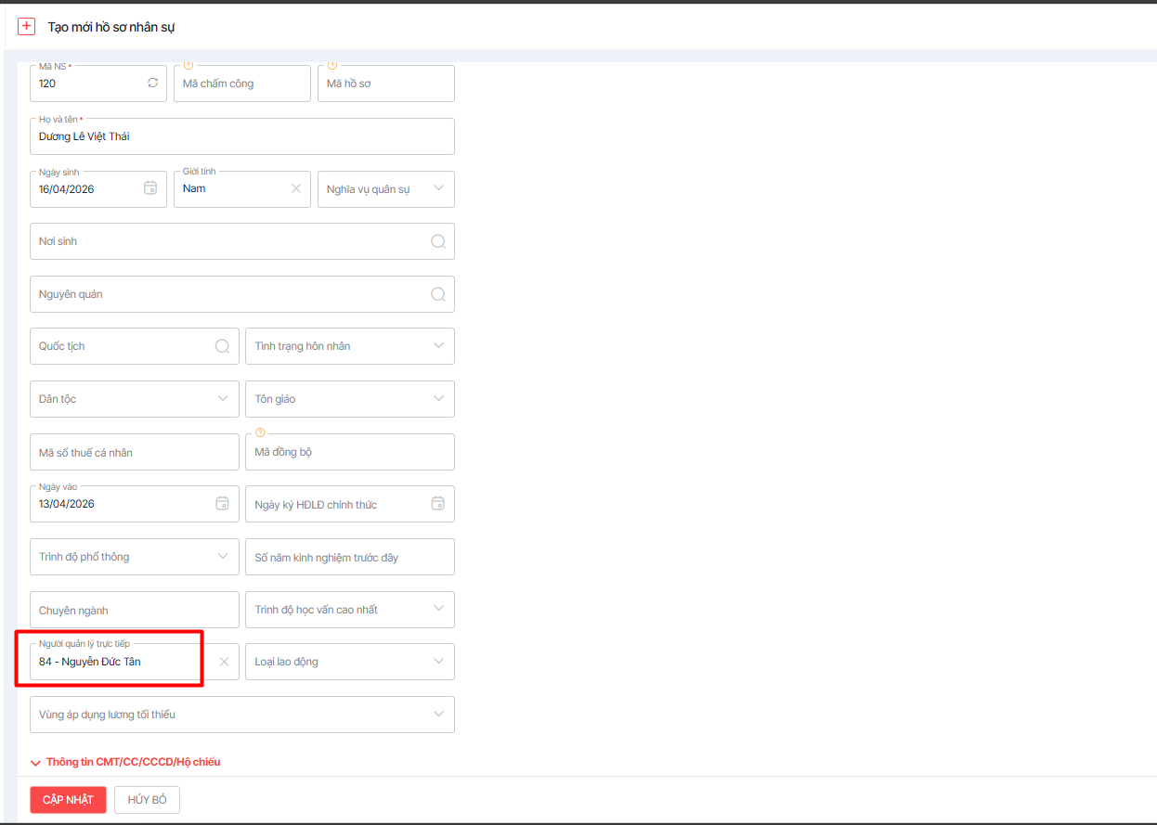
Task: Expand the Vùng áp dụng lương tối thiểu dropdown
Action: point(438,715)
